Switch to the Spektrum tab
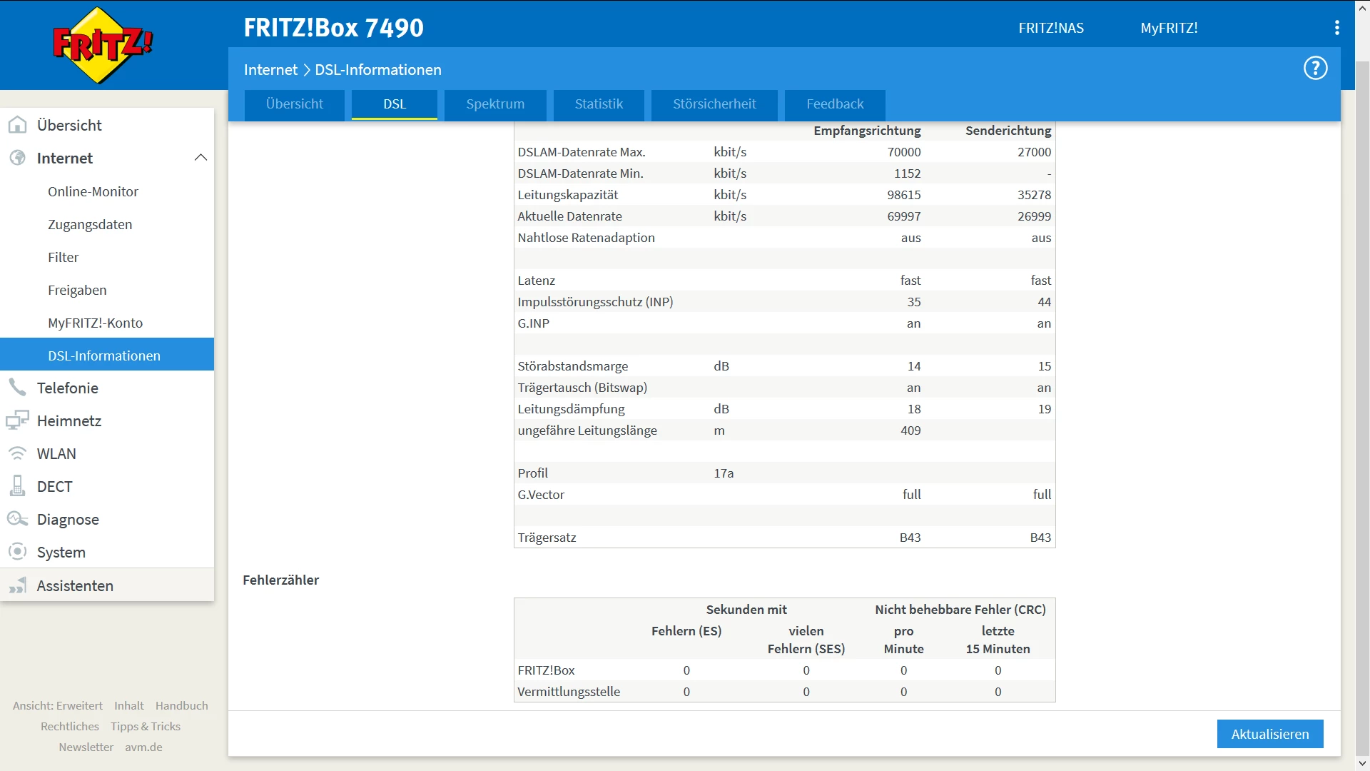This screenshot has width=1370, height=771. pyautogui.click(x=495, y=104)
